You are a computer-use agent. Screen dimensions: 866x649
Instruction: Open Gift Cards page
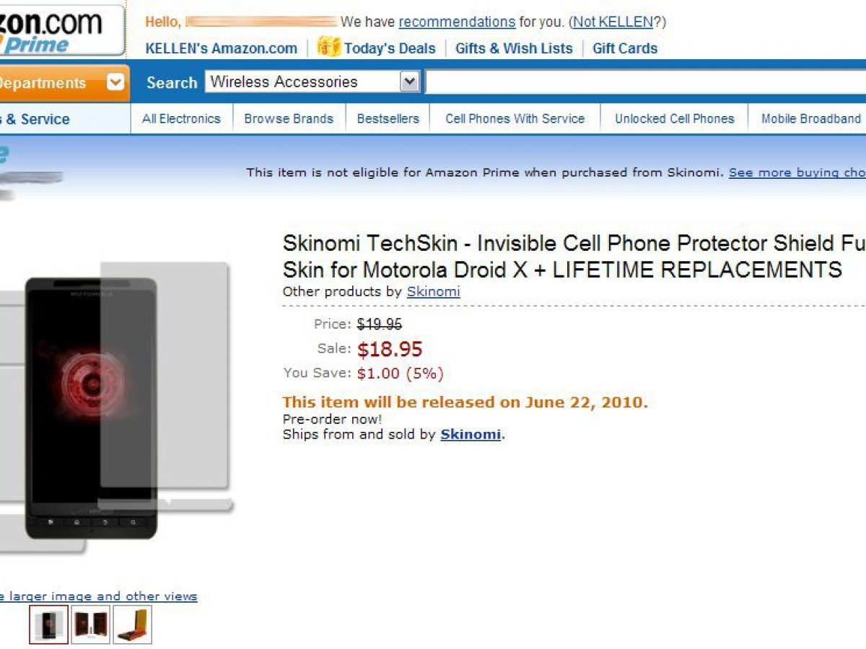[625, 49]
